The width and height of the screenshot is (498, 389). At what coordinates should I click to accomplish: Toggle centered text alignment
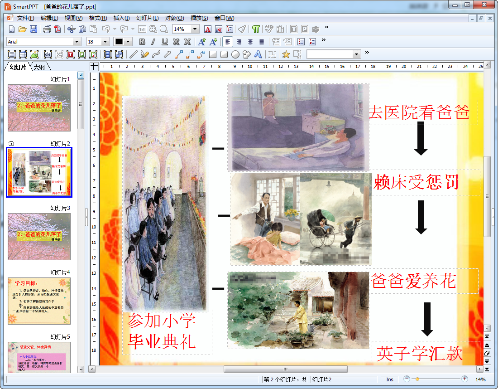pos(250,42)
